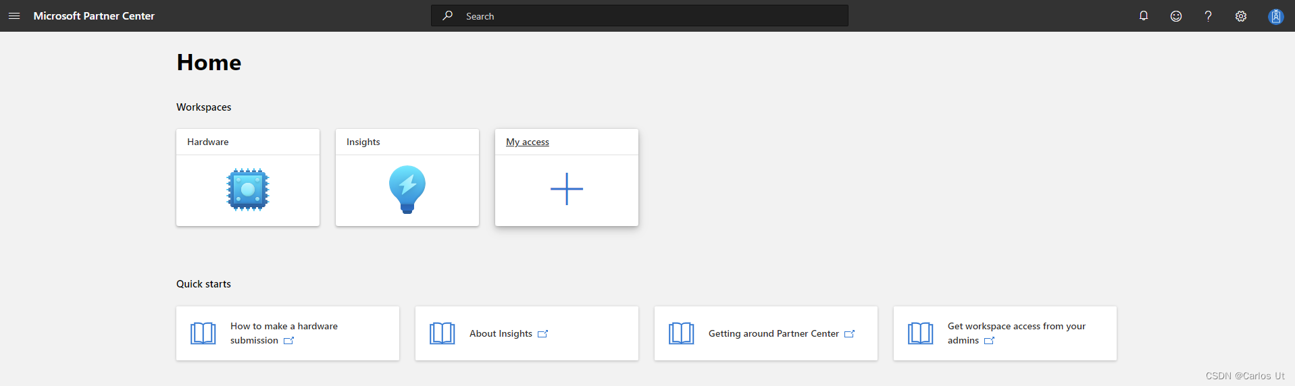1295x386 pixels.
Task: Open the user account avatar
Action: tap(1275, 16)
